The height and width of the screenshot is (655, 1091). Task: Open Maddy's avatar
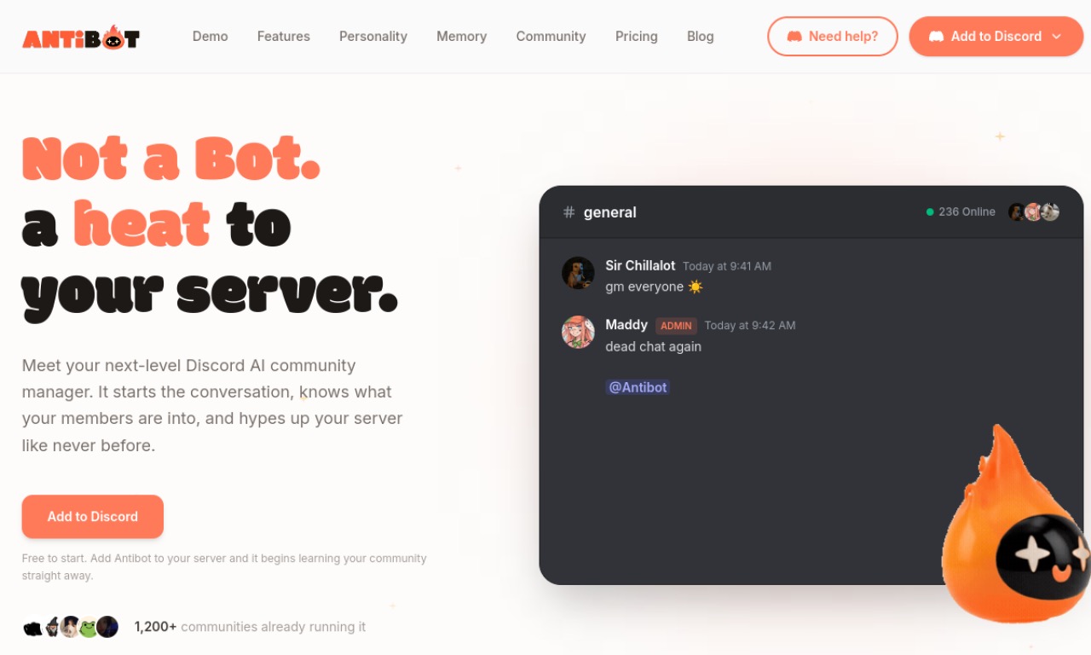[578, 332]
